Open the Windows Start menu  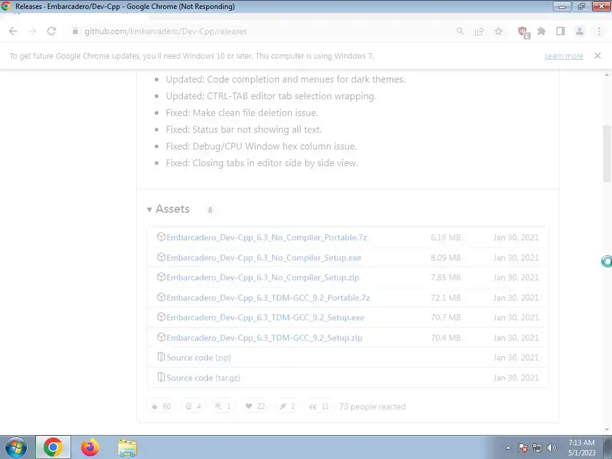point(16,447)
